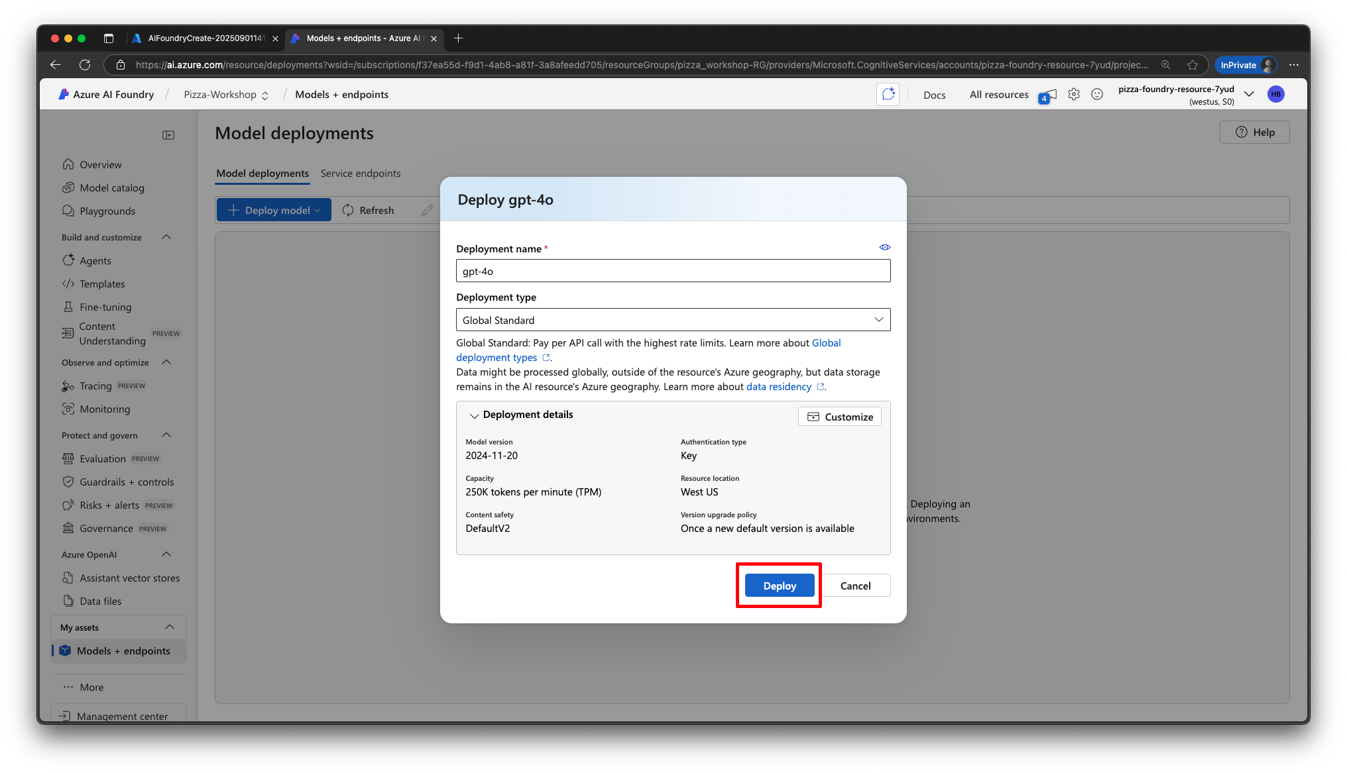Viewport: 1347px width, 773px height.
Task: Open the notifications megaphone icon
Action: point(1048,95)
